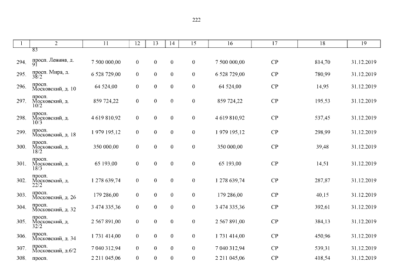The image size is (393, 278).
Task: Click the page number 222
Action: [196, 20]
